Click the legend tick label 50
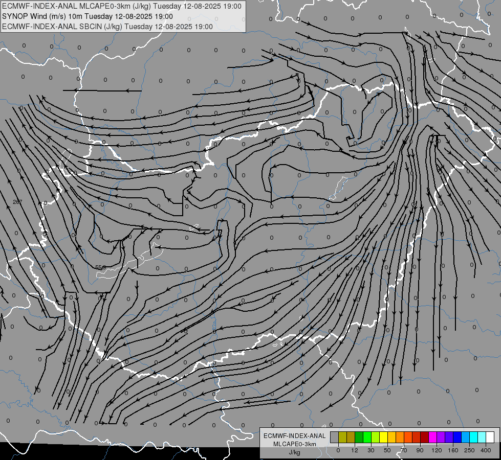 (x=387, y=450)
